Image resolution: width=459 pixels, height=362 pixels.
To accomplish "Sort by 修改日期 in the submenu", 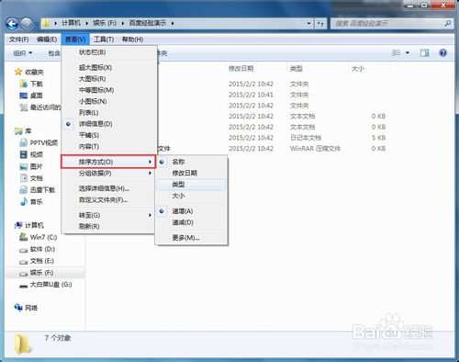I will 192,173.
